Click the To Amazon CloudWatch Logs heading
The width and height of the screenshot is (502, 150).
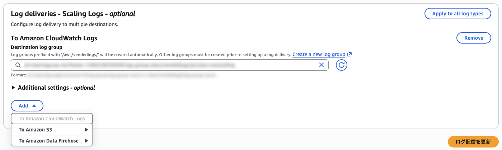(x=54, y=38)
